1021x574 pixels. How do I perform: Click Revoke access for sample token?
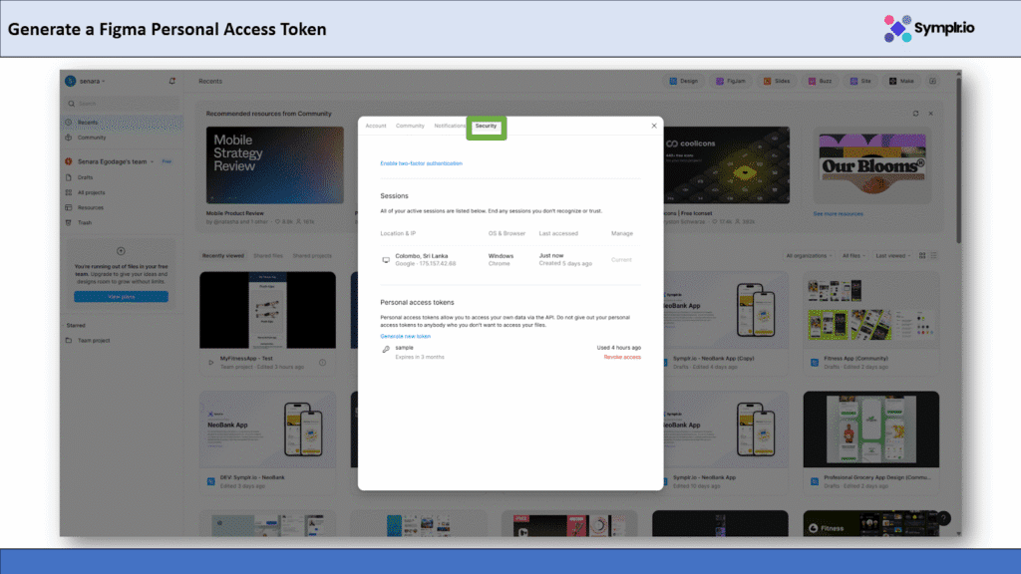(x=622, y=357)
